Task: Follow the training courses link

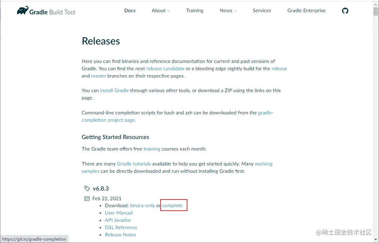Action: pyautogui.click(x=152, y=149)
